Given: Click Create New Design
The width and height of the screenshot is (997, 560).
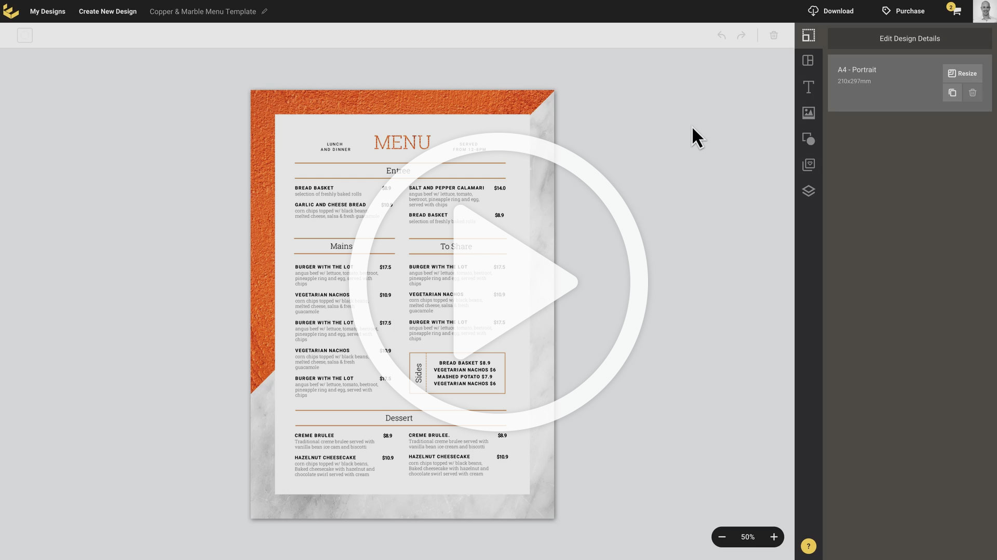Looking at the screenshot, I should click(107, 11).
